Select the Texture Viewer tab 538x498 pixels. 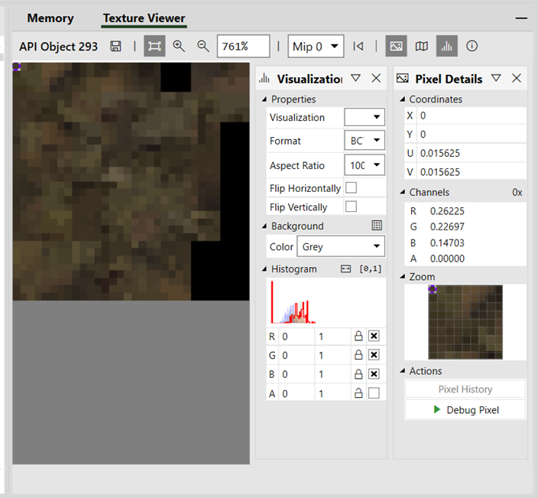[144, 18]
